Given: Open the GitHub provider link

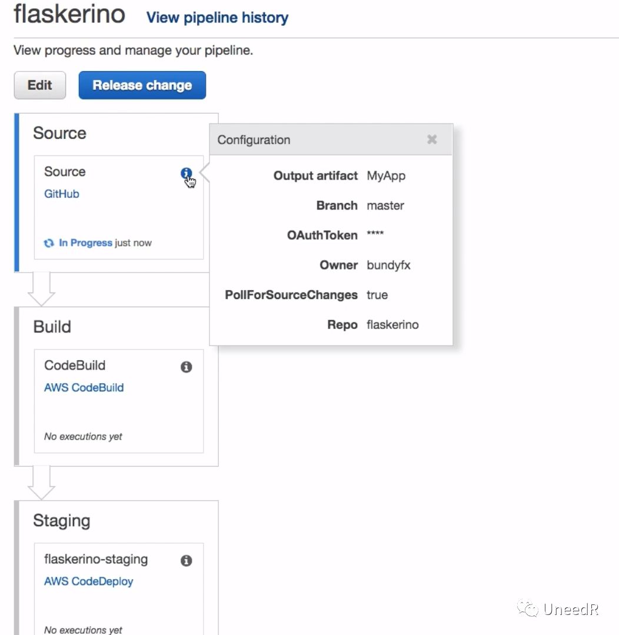Looking at the screenshot, I should 62,194.
